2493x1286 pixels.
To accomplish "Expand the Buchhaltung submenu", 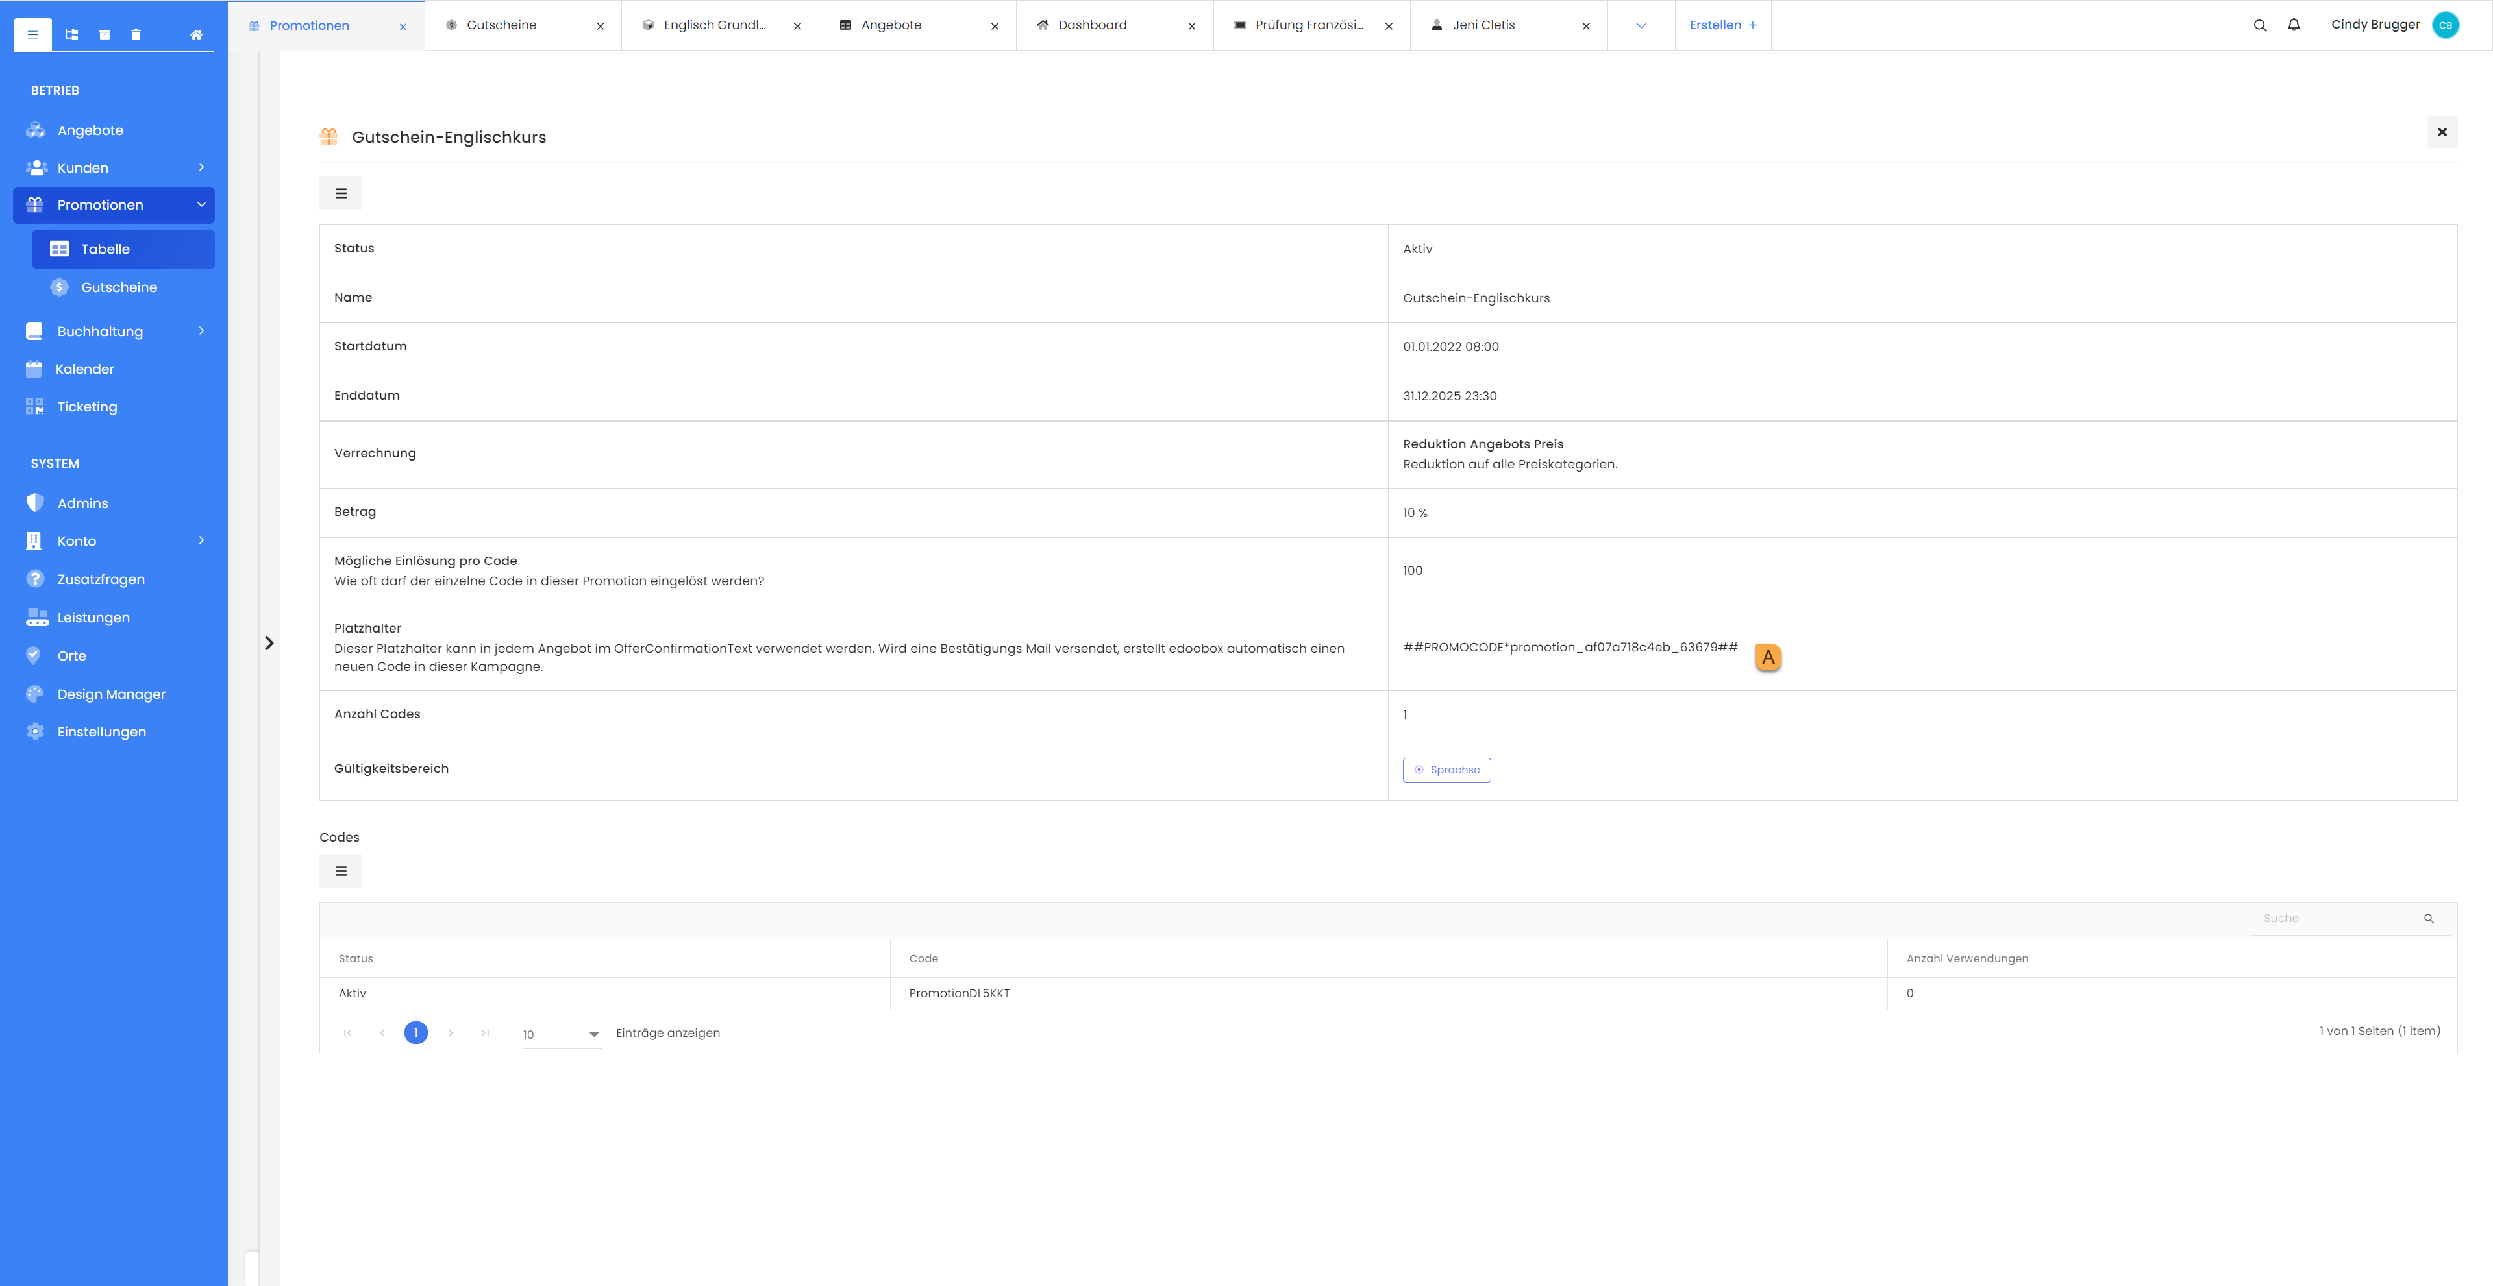I will pyautogui.click(x=201, y=331).
